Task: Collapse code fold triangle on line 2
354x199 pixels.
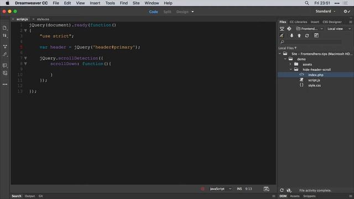Action: [x=25, y=30]
